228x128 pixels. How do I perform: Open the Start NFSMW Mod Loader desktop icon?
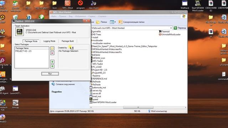(x=198, y=6)
